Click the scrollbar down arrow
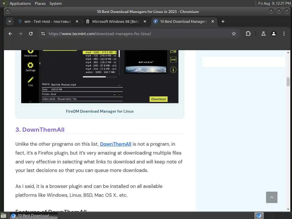Viewport: 292px width, 219px height. coord(288,209)
